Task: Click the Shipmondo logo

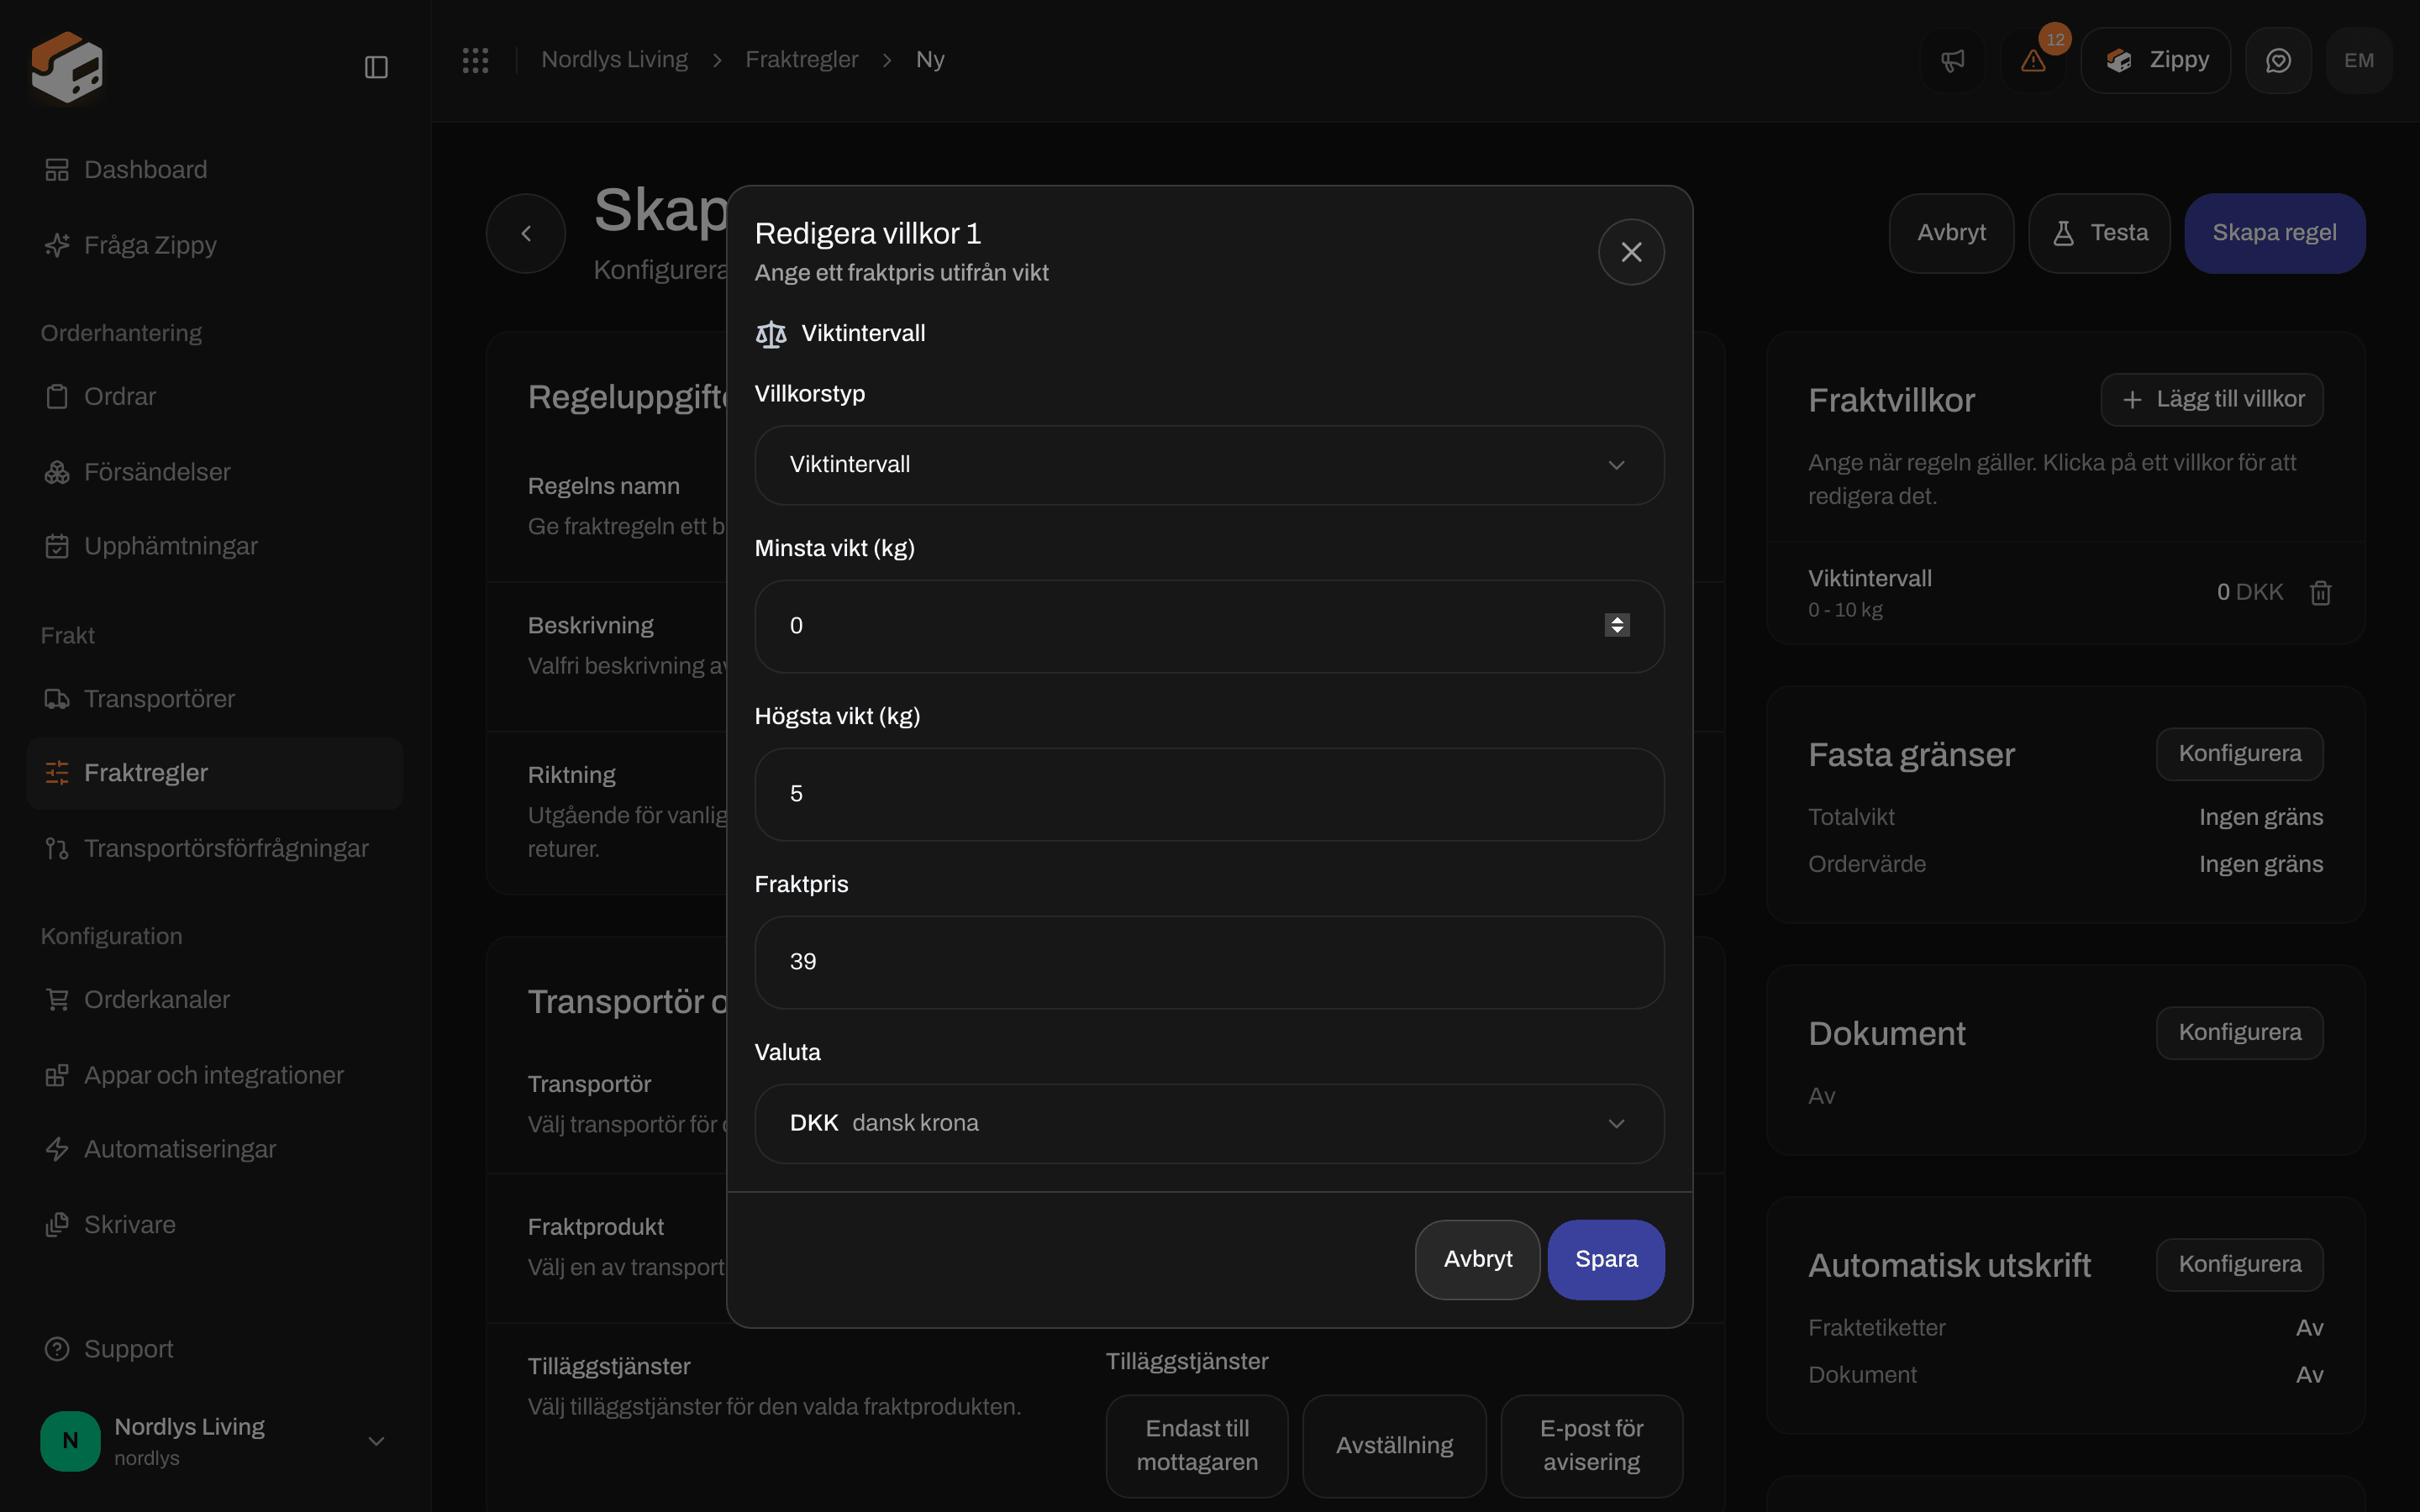Action: [x=66, y=66]
